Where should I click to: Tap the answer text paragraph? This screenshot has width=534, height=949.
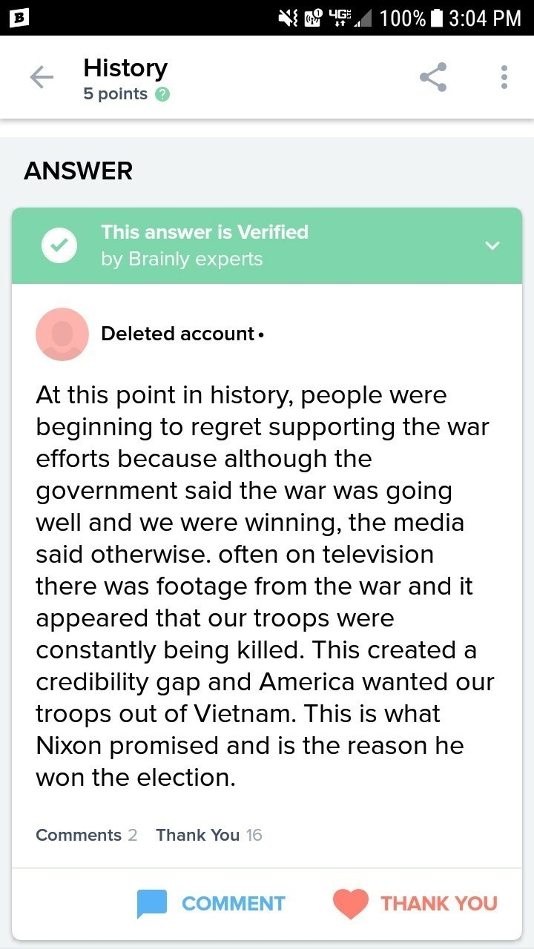(265, 586)
